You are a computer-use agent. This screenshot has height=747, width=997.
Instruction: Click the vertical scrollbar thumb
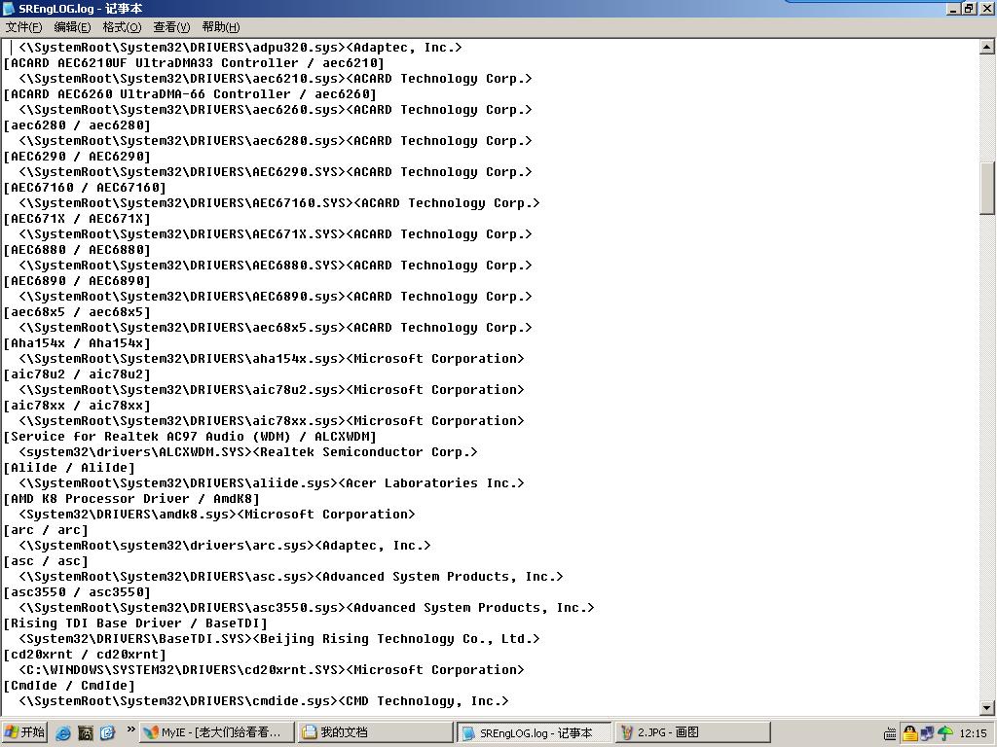coord(987,188)
